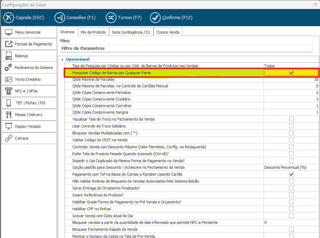Open NFC-e | NFSe printer icon
Viewport: 320px width, 238px height.
tap(9, 91)
